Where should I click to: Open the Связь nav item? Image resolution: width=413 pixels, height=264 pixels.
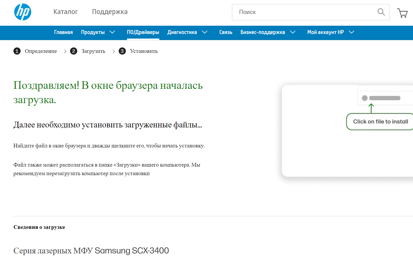226,32
